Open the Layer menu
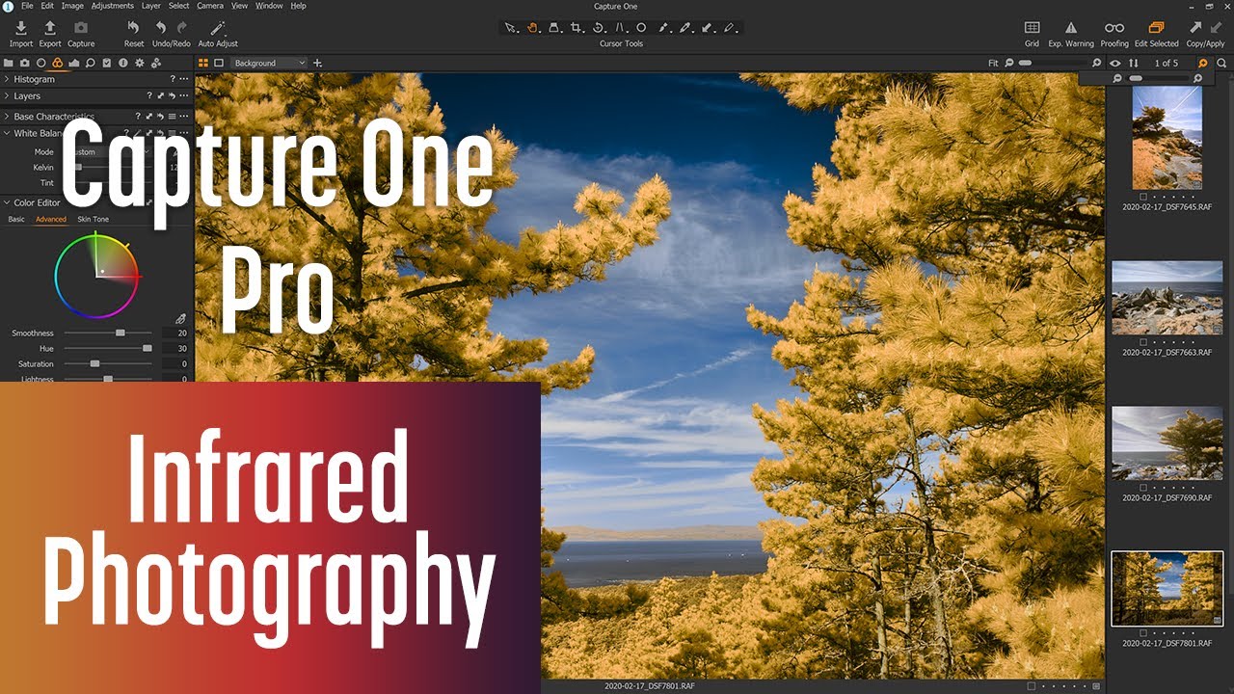 pyautogui.click(x=150, y=6)
